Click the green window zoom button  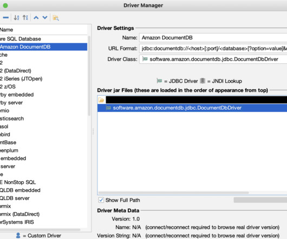(5, 5)
